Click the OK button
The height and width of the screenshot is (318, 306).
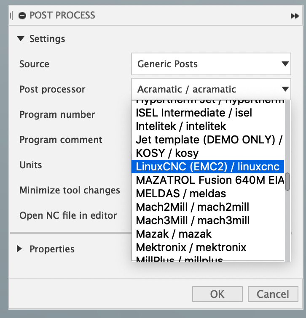217,294
